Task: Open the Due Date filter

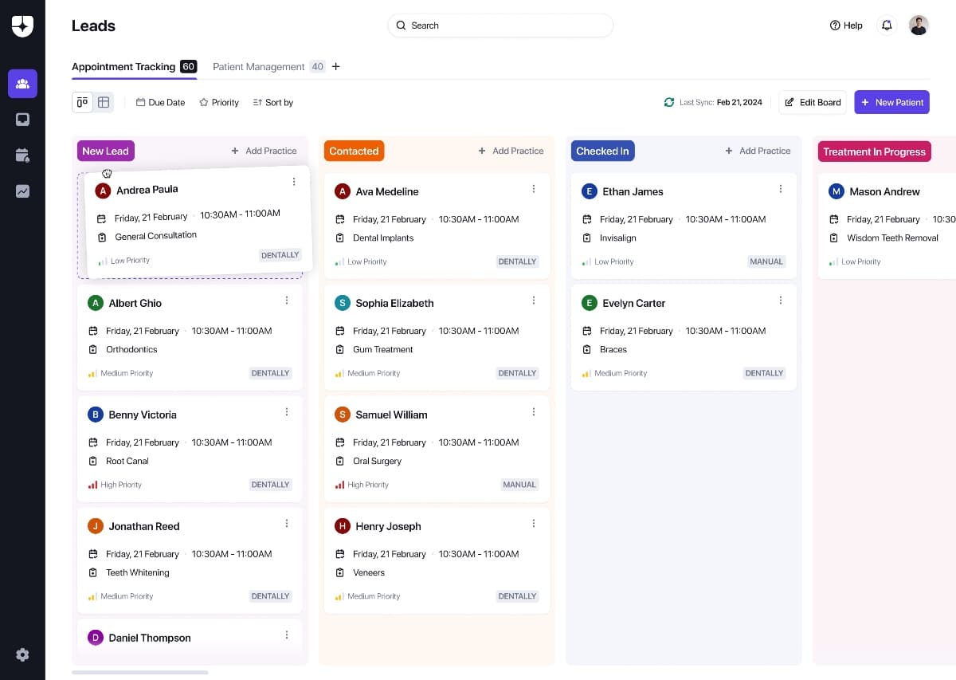Action: [160, 102]
